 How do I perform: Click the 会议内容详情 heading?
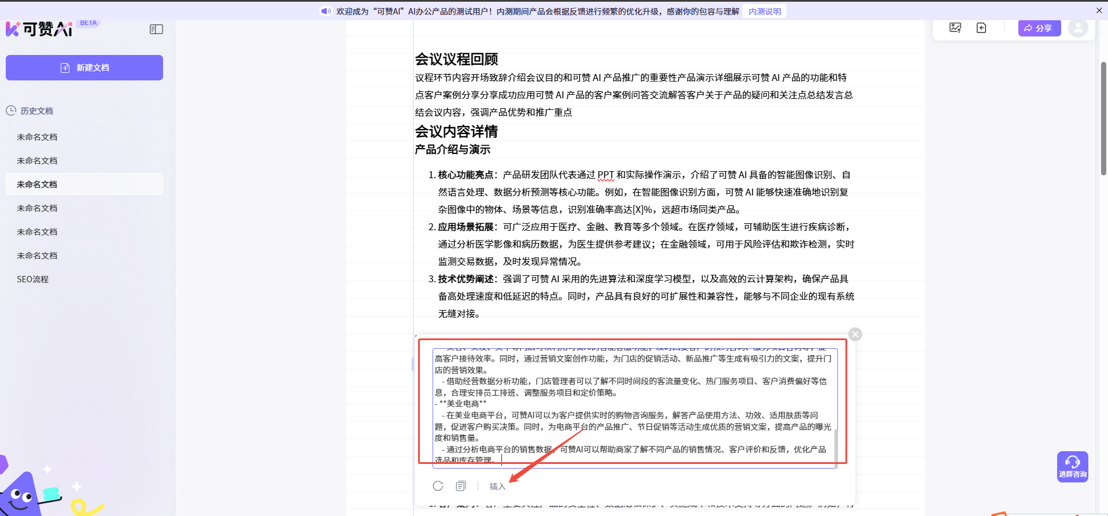coord(456,131)
